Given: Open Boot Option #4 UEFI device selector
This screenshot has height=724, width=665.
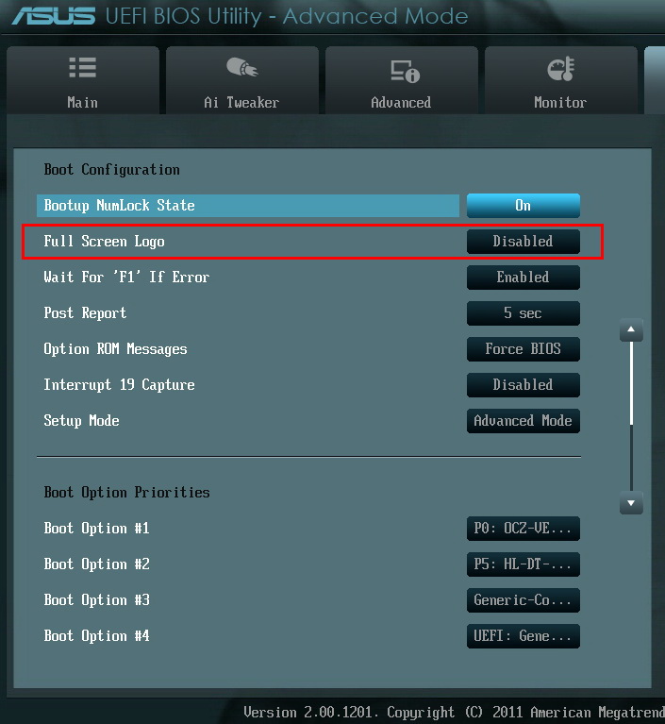Looking at the screenshot, I should 523,636.
